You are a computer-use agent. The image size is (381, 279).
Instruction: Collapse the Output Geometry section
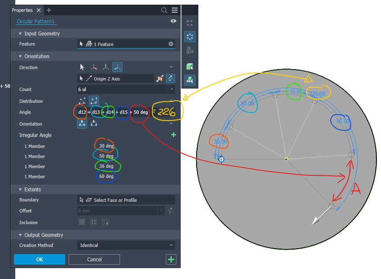[x=20, y=235]
